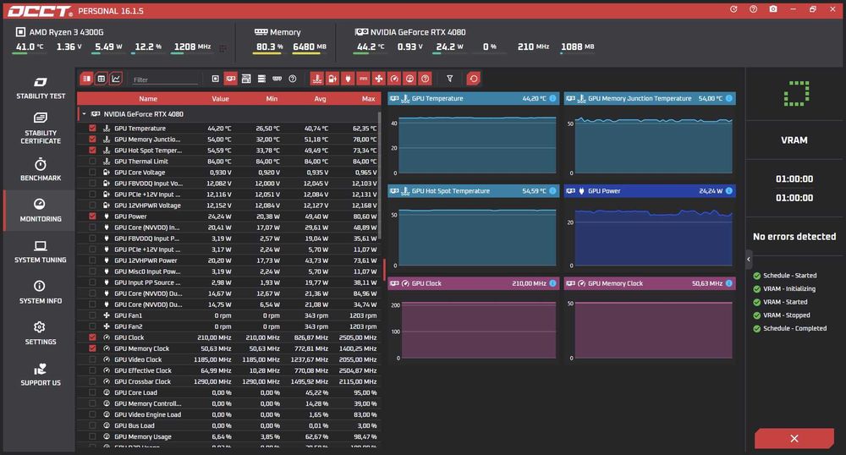The height and width of the screenshot is (455, 846).
Task: Toggle the storage sensor source filter icon
Action: 261,79
